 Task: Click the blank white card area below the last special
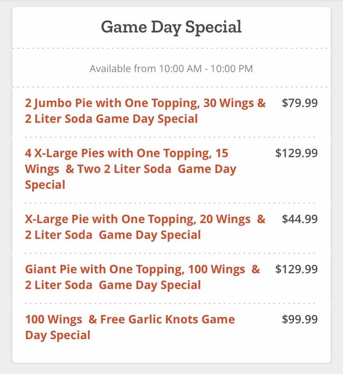tap(171, 353)
